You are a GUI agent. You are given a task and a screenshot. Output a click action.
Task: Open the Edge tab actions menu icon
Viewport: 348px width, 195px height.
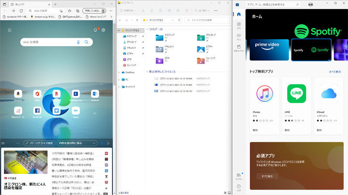(x=4, y=4)
